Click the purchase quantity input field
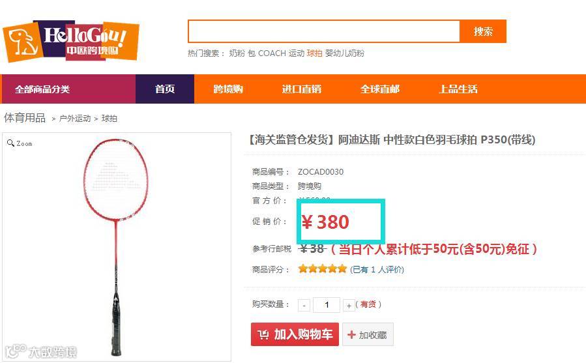586x363 pixels. (327, 305)
